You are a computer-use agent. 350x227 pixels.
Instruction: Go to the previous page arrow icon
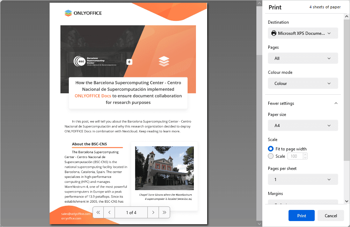[109, 212]
